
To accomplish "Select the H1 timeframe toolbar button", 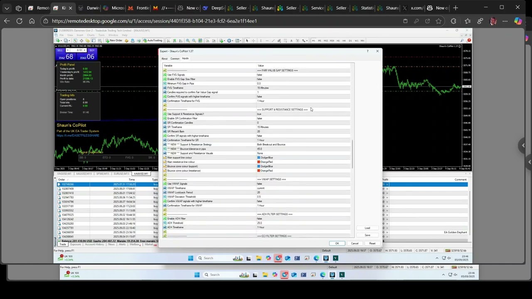I will pyautogui.click(x=338, y=40).
